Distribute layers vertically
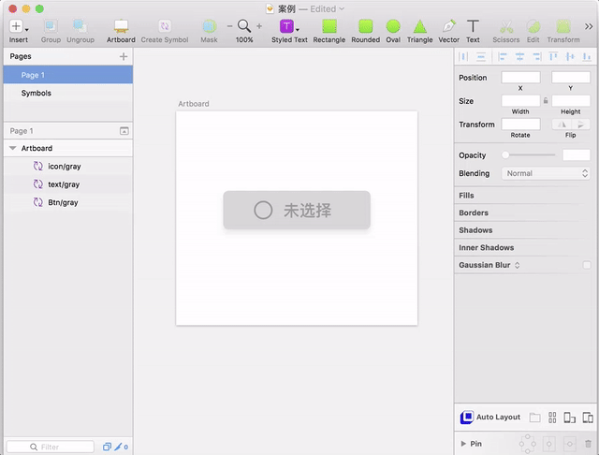This screenshot has width=599, height=455. point(481,57)
